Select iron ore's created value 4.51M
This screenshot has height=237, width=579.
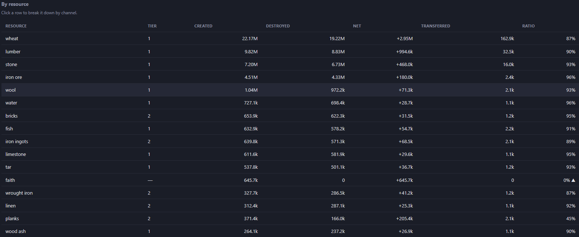pyautogui.click(x=251, y=77)
